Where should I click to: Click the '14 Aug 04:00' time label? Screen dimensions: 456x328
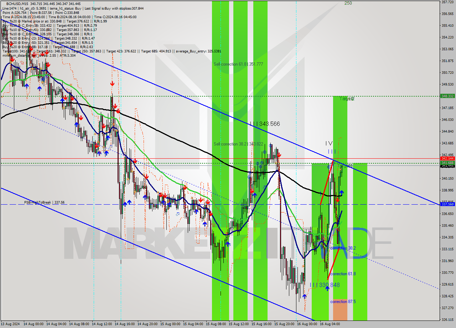(56, 324)
